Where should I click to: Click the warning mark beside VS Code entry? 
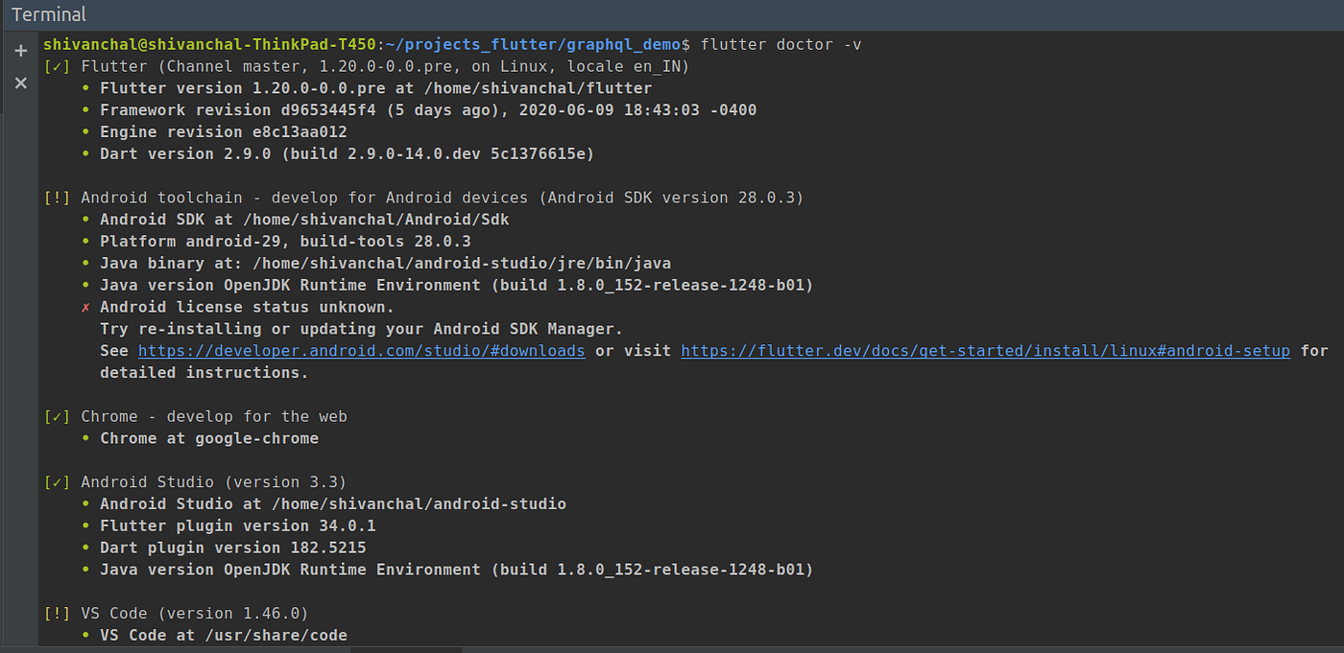[57, 614]
